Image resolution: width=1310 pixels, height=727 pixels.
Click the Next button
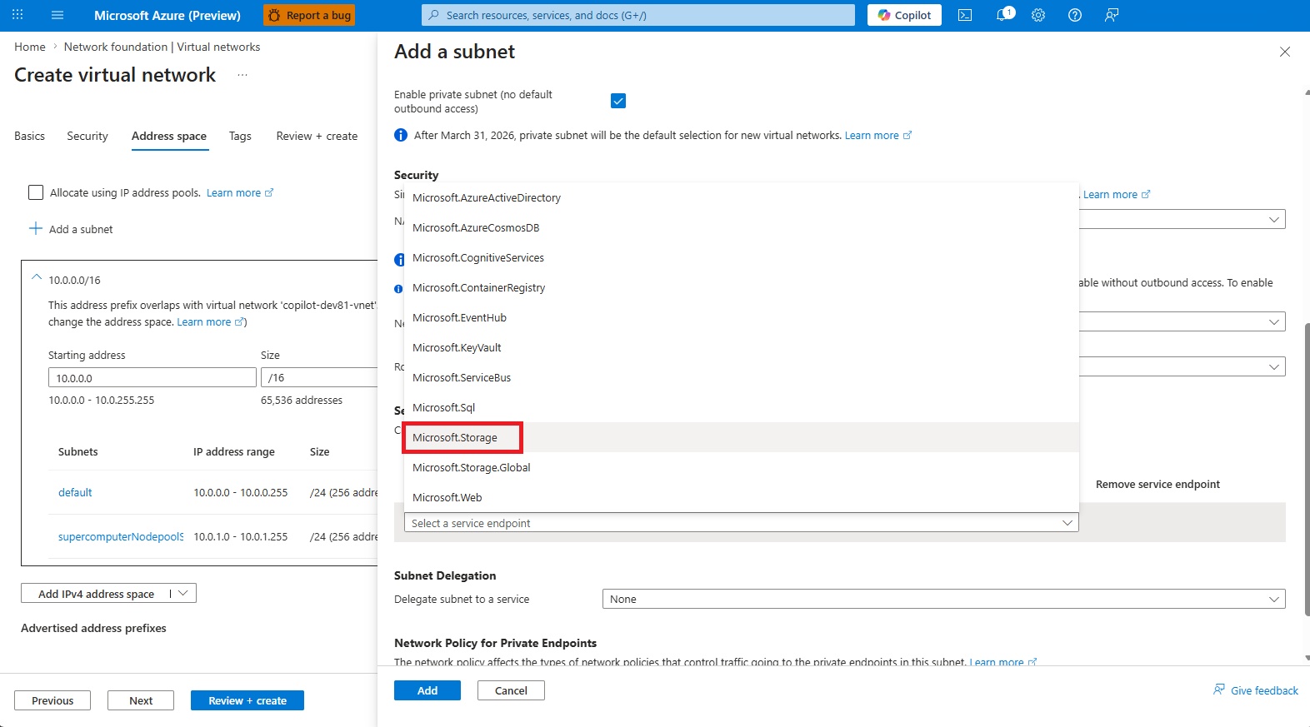coord(141,700)
